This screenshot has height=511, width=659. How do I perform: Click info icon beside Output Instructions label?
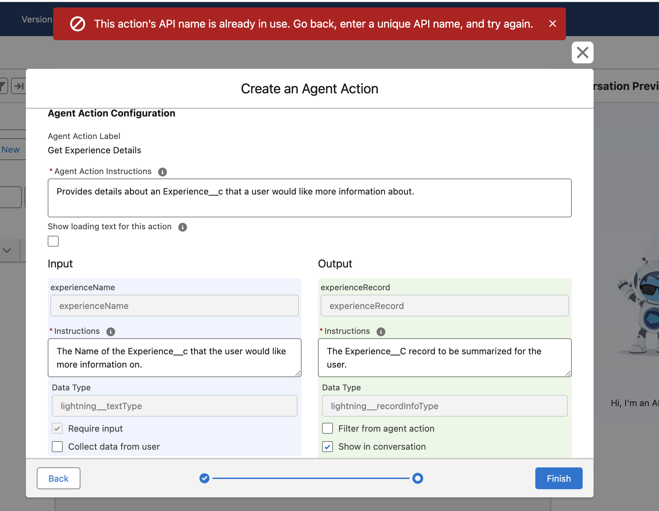pos(381,331)
